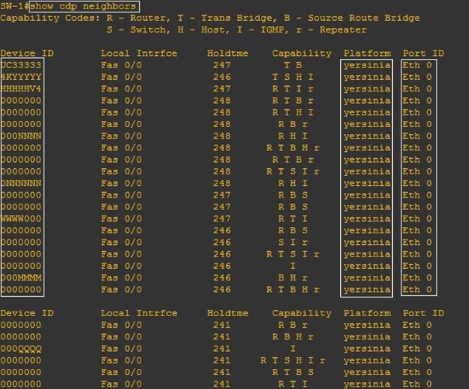Select 'I - IGMP' capability code
The image size is (469, 389).
(262, 30)
